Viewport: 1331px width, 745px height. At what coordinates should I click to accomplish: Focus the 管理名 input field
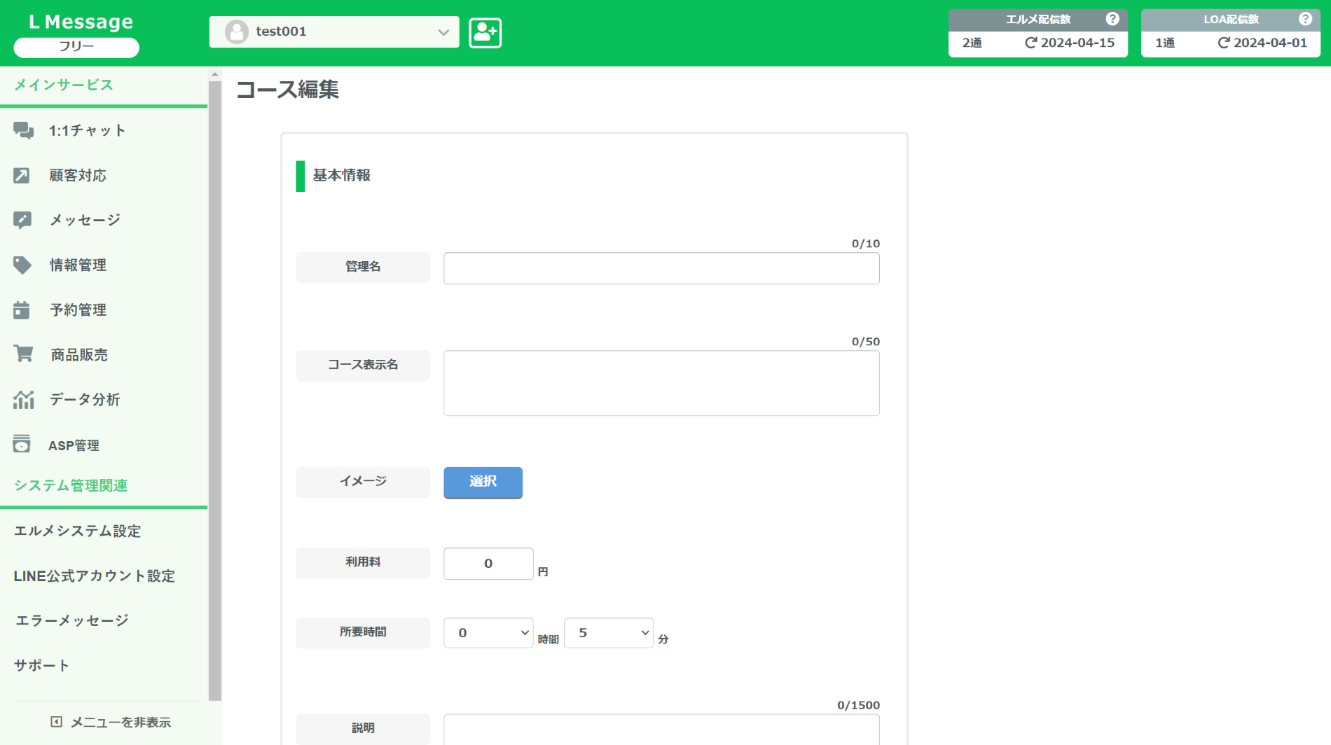coord(661,268)
